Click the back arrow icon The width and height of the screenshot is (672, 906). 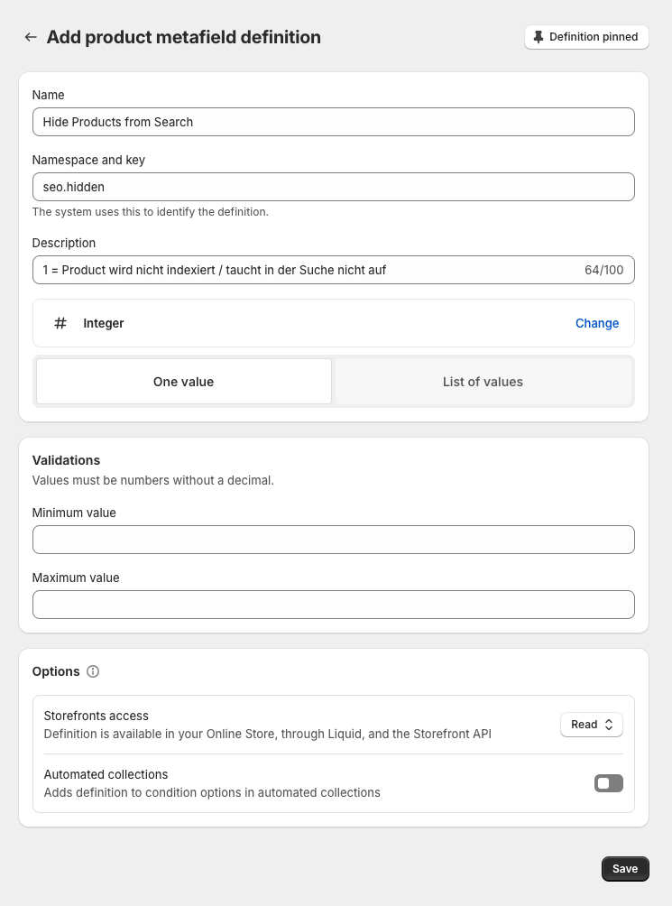[31, 37]
